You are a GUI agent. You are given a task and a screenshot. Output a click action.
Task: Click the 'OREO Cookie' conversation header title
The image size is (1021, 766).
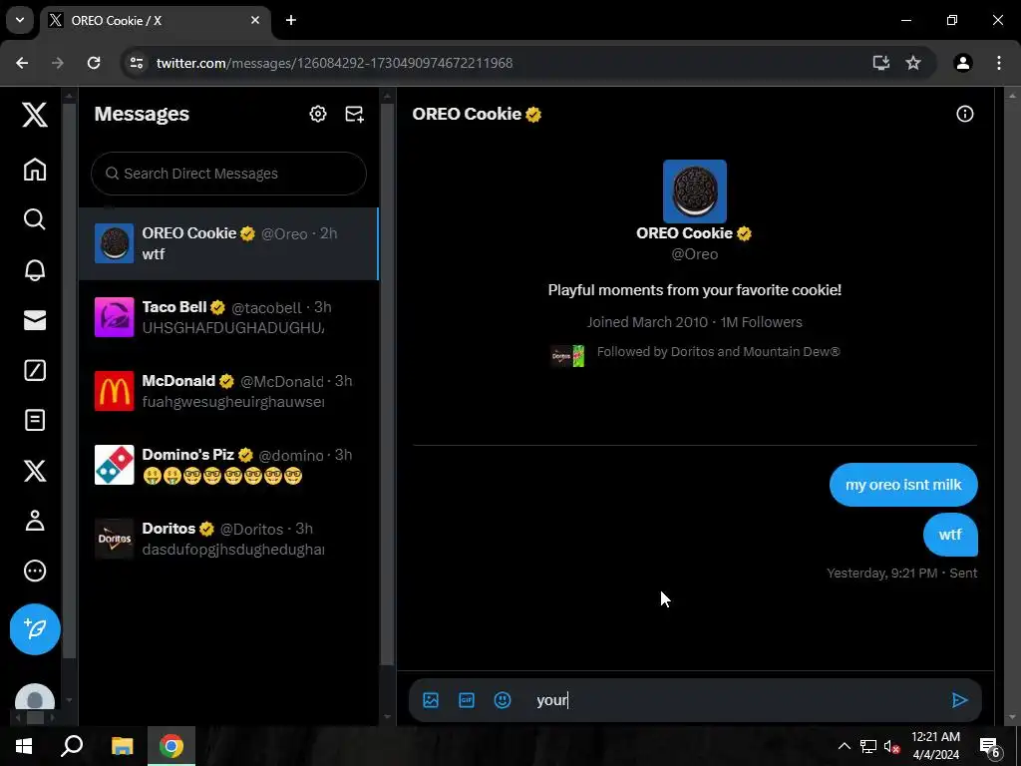click(467, 114)
